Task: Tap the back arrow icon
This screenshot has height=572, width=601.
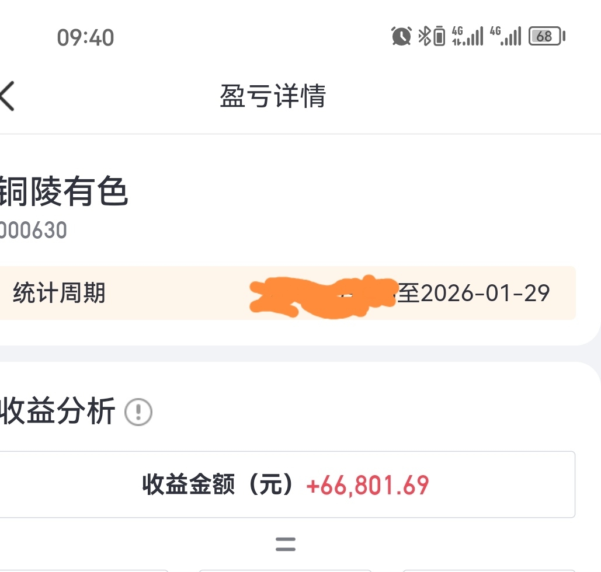Action: [8, 96]
